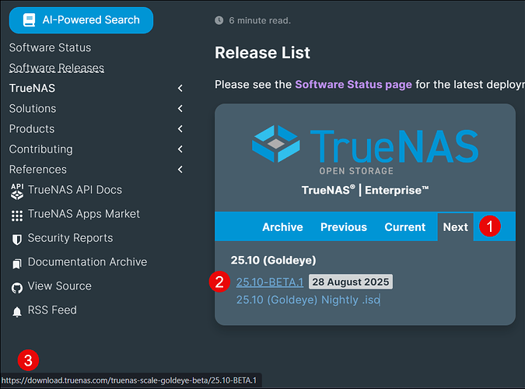The width and height of the screenshot is (525, 389).
Task: Expand the Contributing section chevron
Action: 180,149
